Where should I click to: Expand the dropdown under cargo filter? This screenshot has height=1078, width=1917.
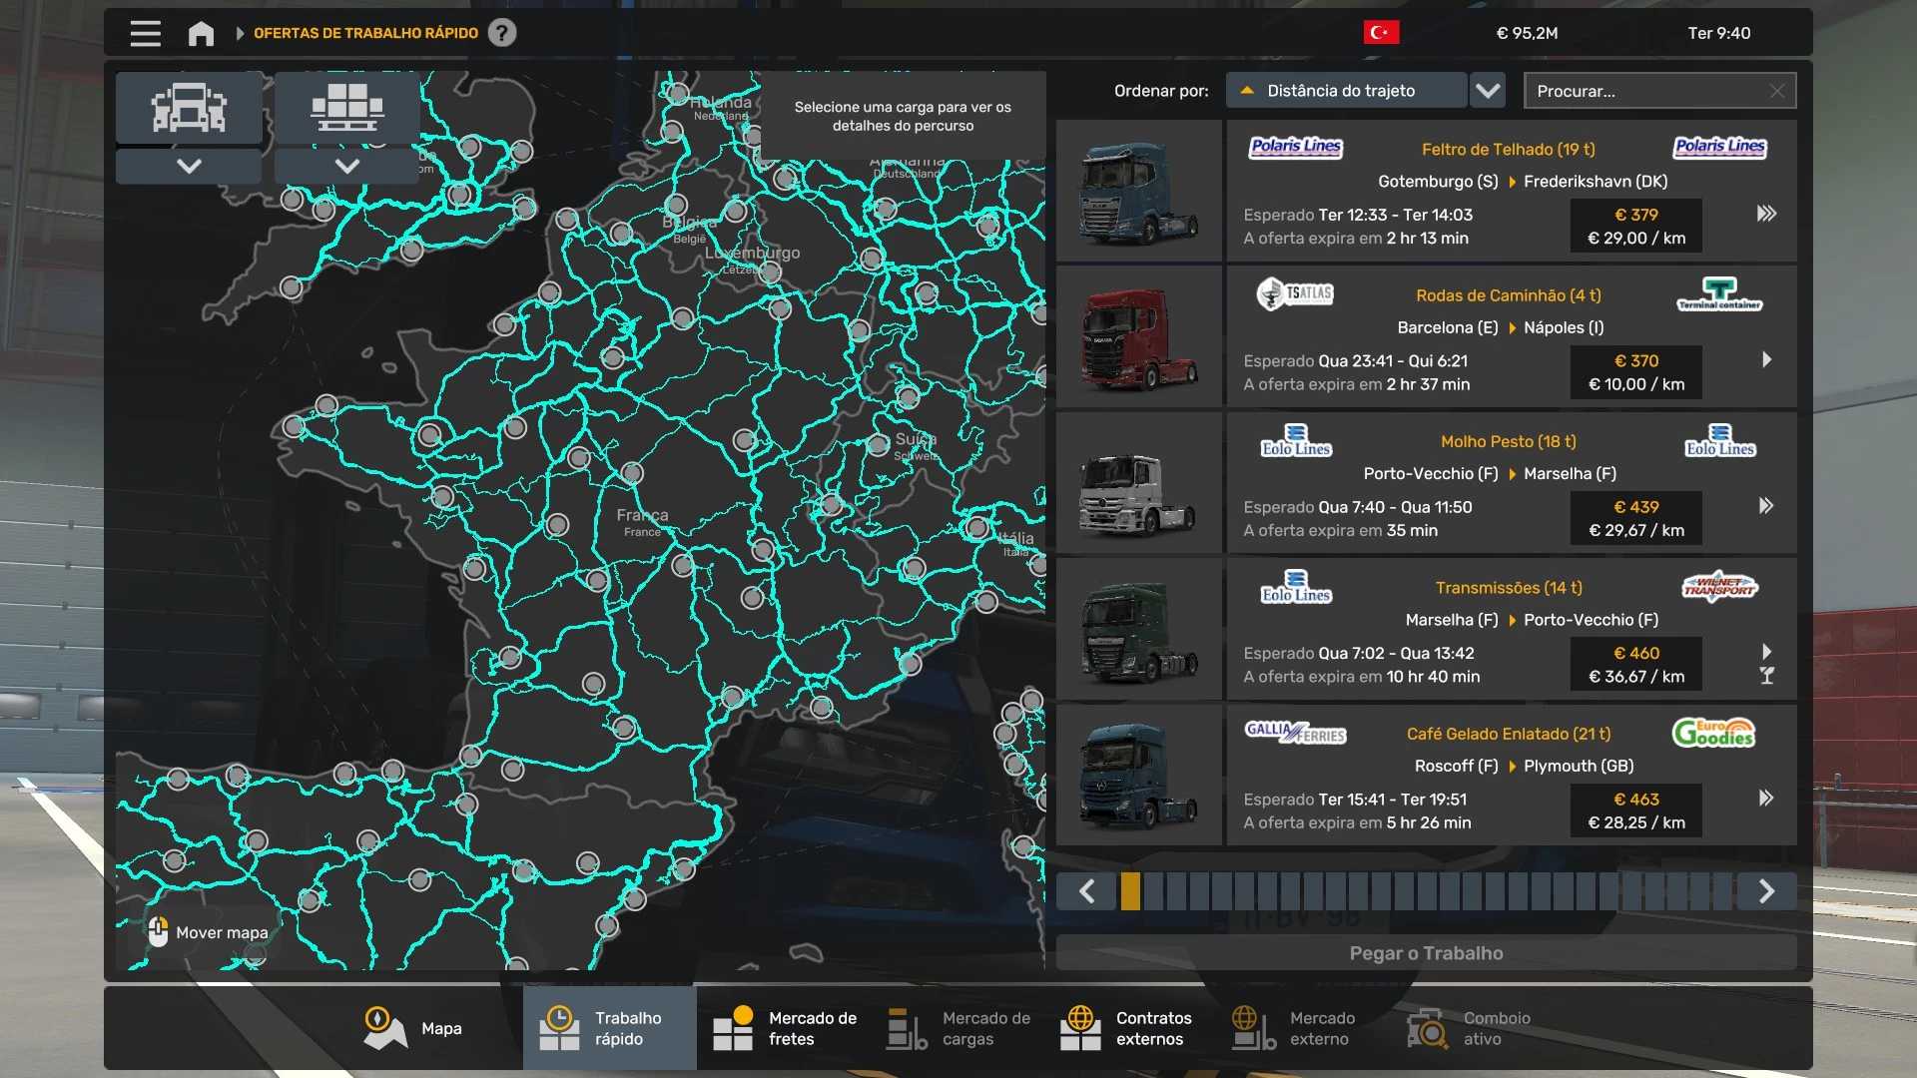pos(346,166)
